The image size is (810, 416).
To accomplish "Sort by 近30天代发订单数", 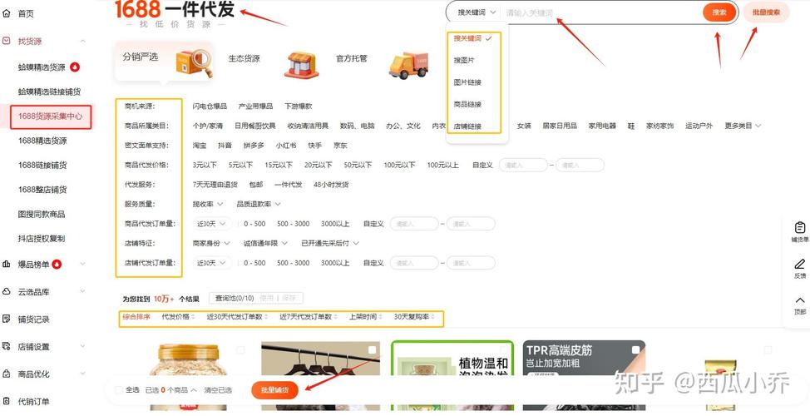I will point(238,316).
